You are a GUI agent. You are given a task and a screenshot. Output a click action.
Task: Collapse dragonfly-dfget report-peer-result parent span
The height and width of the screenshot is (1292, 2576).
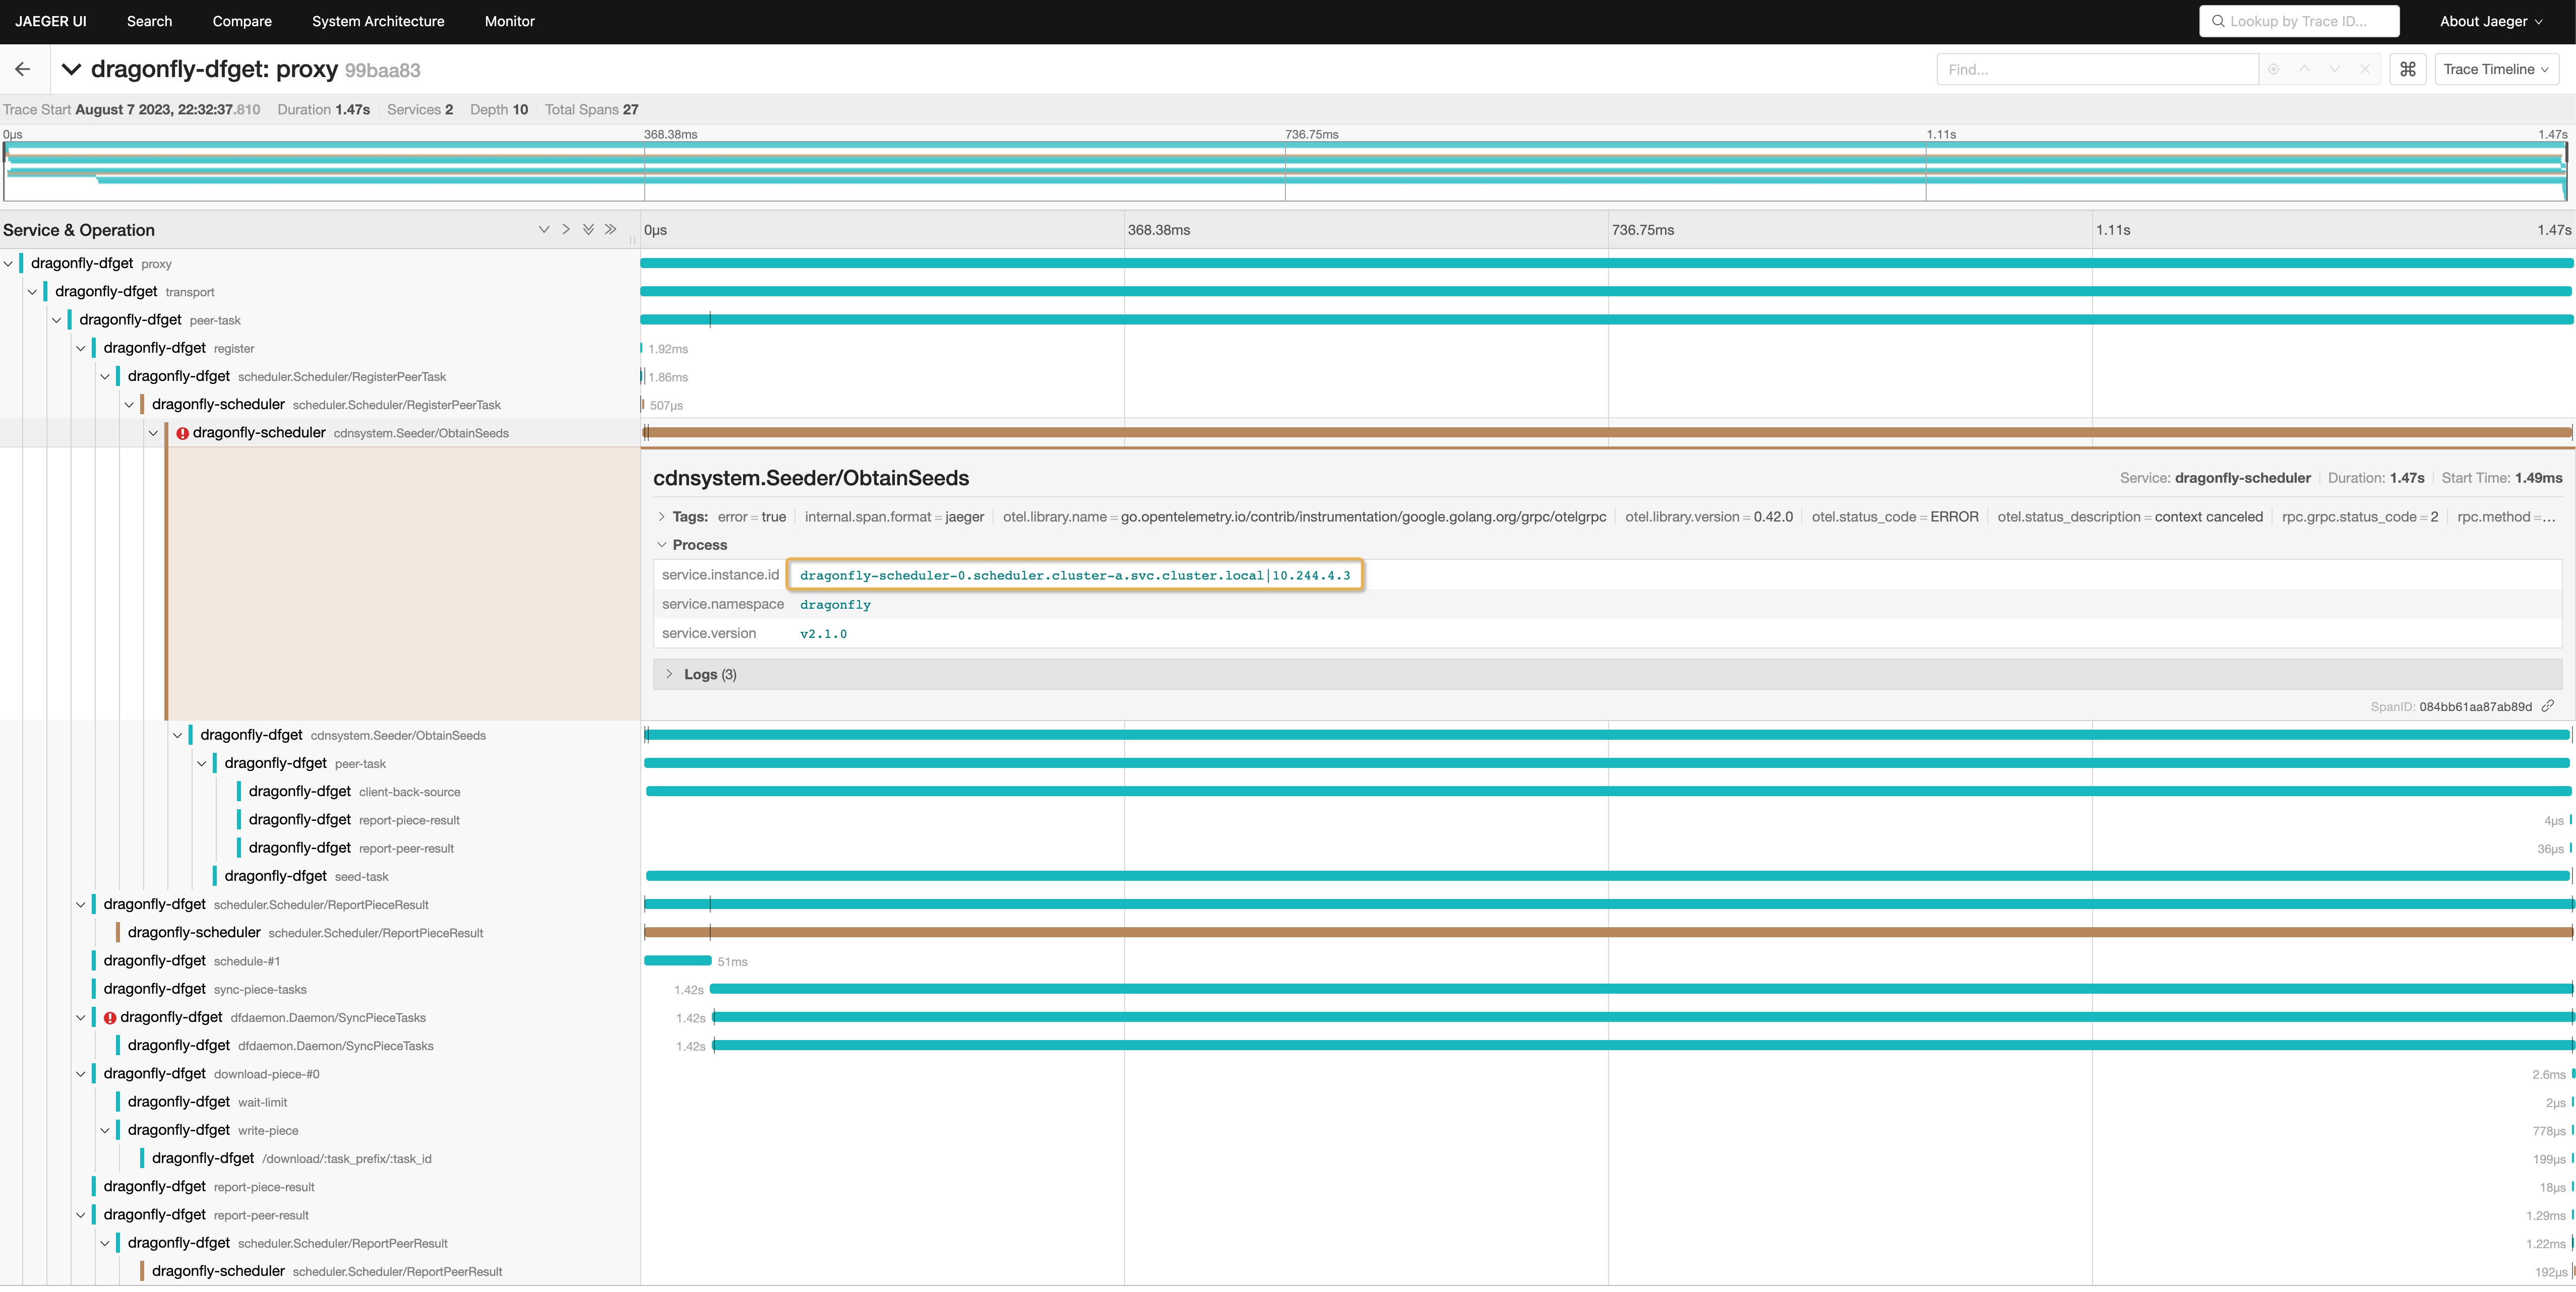(81, 1215)
